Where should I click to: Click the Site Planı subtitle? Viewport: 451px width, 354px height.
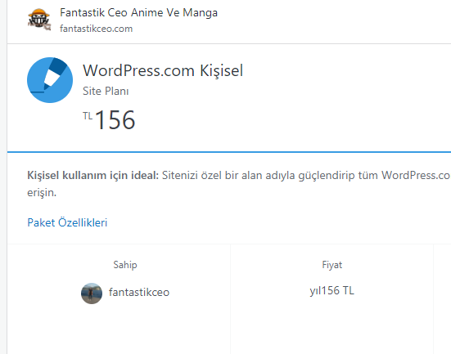(106, 91)
